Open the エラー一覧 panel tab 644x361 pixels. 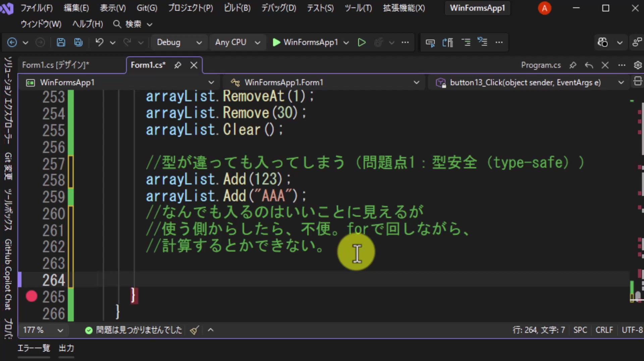34,348
